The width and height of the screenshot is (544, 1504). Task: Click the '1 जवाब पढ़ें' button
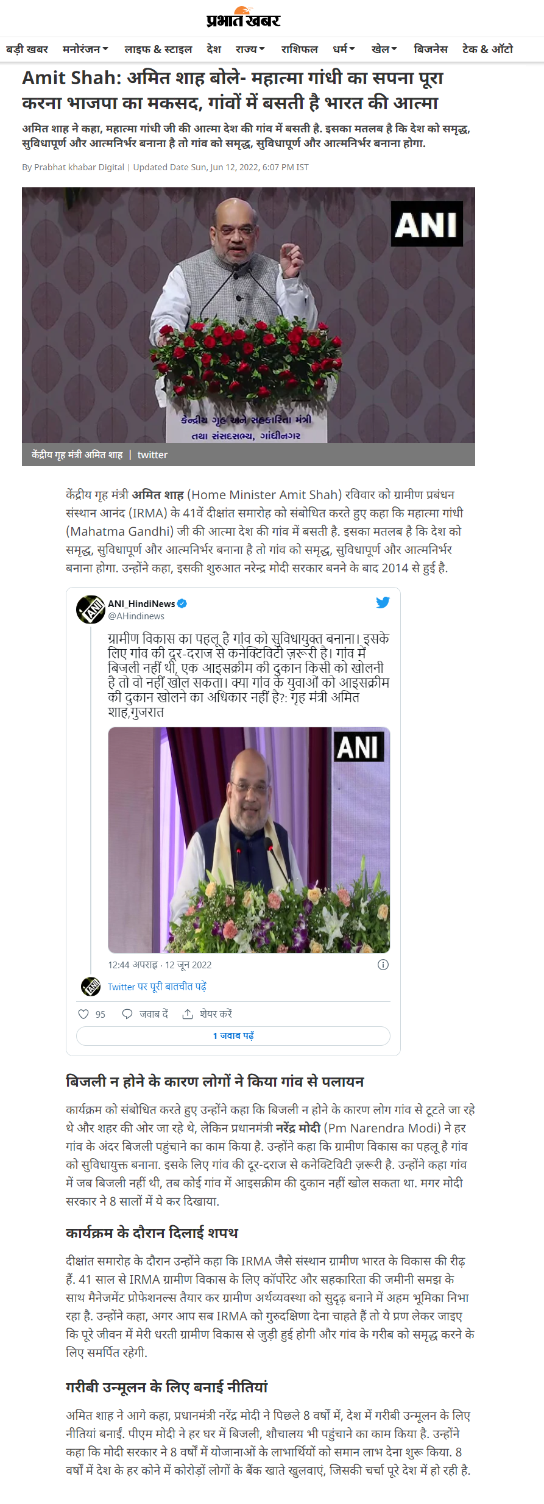click(x=233, y=1036)
